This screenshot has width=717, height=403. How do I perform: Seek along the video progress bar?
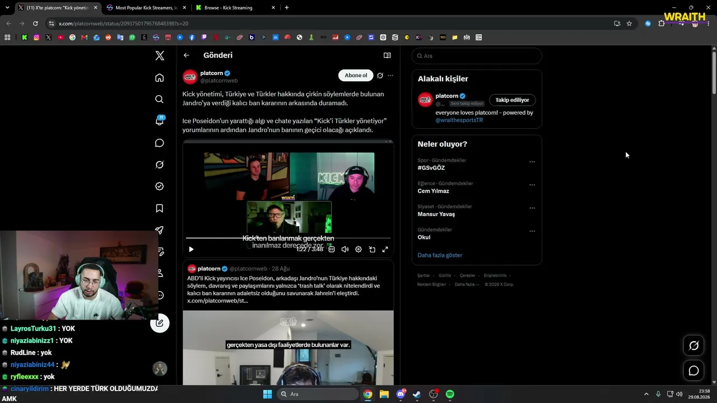288,238
